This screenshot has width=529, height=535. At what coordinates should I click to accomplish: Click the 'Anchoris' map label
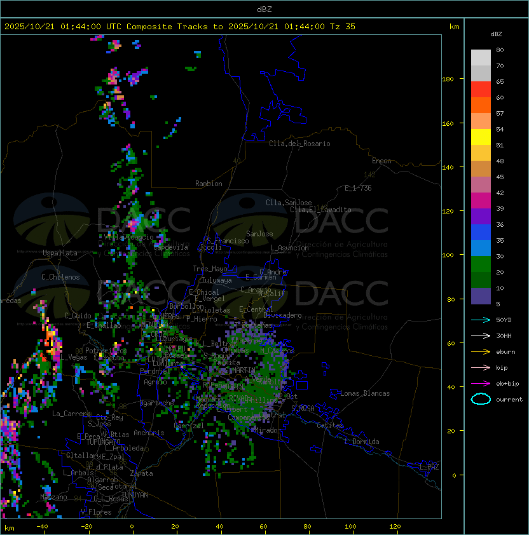pos(149,433)
